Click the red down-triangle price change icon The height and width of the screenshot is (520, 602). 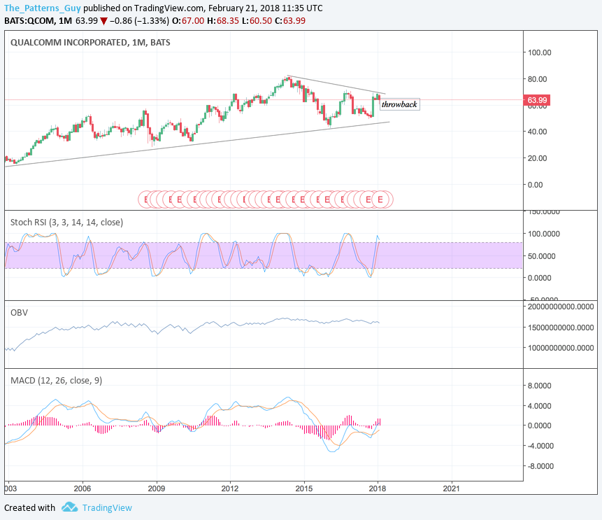click(x=103, y=21)
